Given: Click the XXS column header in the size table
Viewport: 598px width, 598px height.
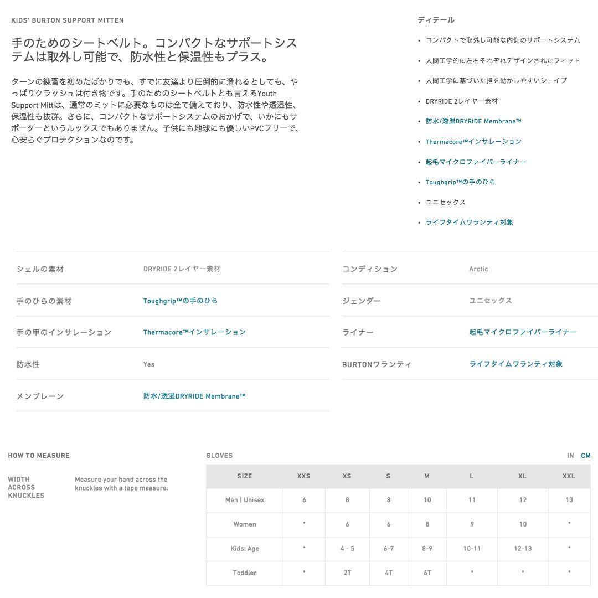Looking at the screenshot, I should point(303,476).
